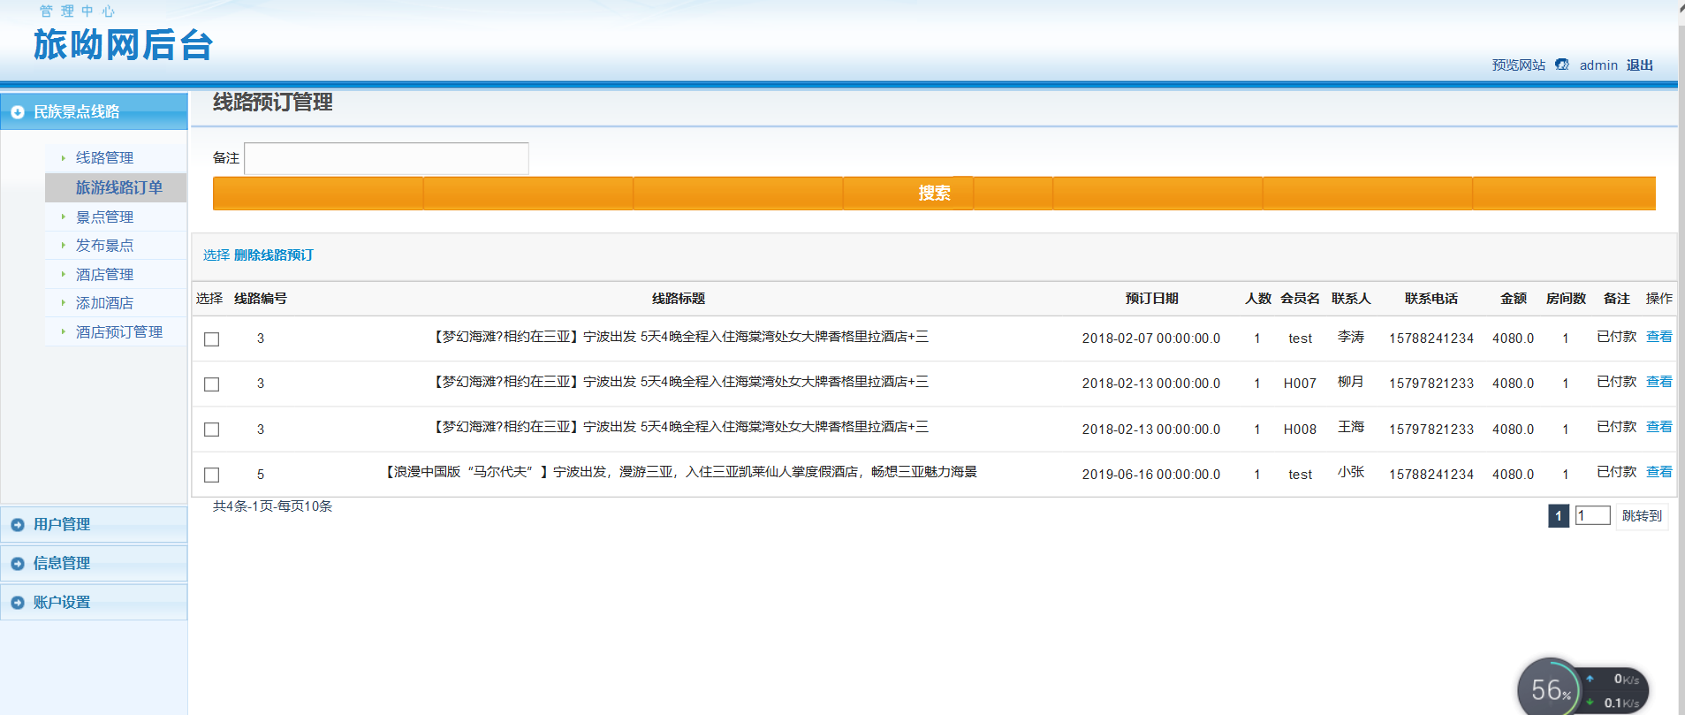
Task: Click the 用户管理 arrow icon
Action: [18, 525]
